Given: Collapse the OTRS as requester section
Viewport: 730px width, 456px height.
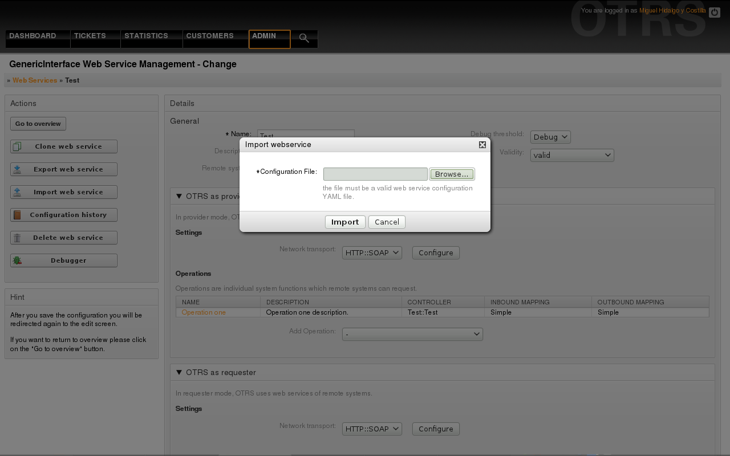Looking at the screenshot, I should point(179,372).
